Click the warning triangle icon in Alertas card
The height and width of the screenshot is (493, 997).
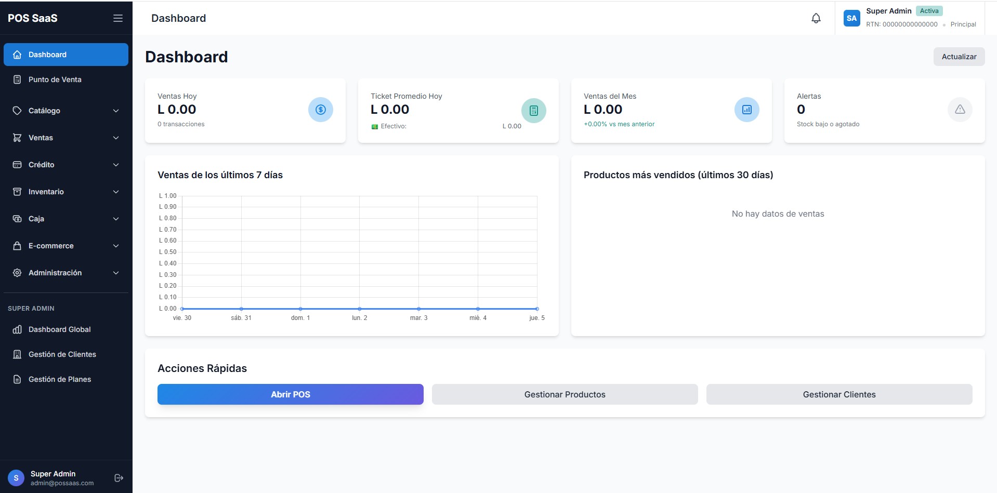[x=960, y=110]
